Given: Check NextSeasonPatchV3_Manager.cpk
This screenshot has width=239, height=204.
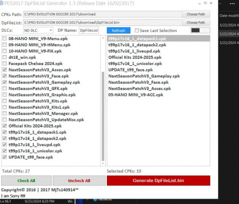Looking at the screenshot, I should (5, 113).
